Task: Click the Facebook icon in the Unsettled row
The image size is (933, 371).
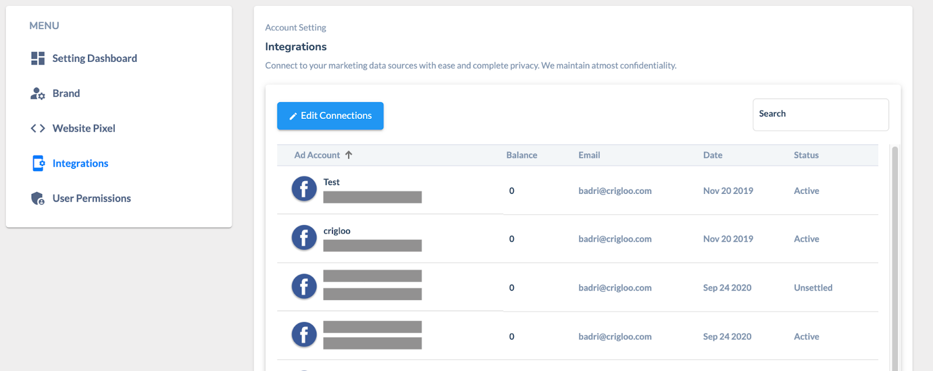Action: (x=304, y=286)
